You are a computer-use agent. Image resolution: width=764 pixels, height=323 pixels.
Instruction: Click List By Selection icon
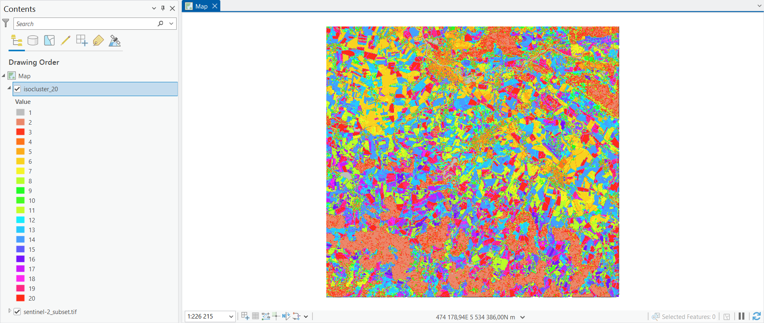[49, 40]
